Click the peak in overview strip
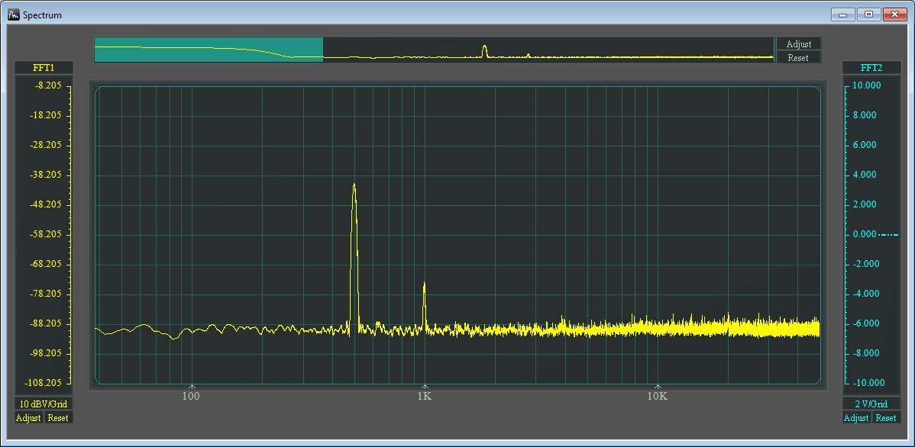 [484, 51]
